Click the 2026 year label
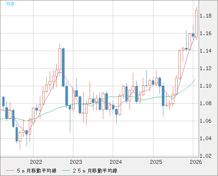Viewport: 218px width, 176px height. pos(196,162)
